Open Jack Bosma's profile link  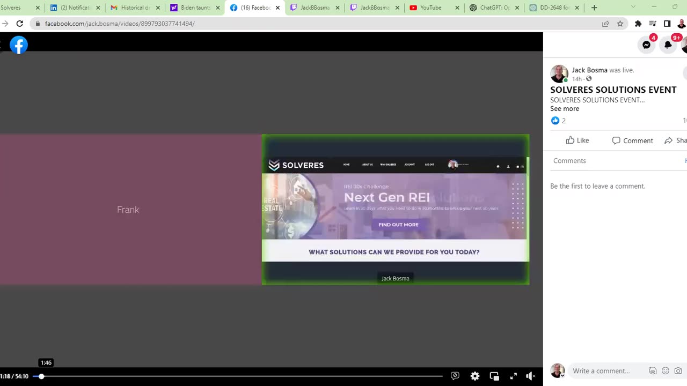pyautogui.click(x=589, y=70)
